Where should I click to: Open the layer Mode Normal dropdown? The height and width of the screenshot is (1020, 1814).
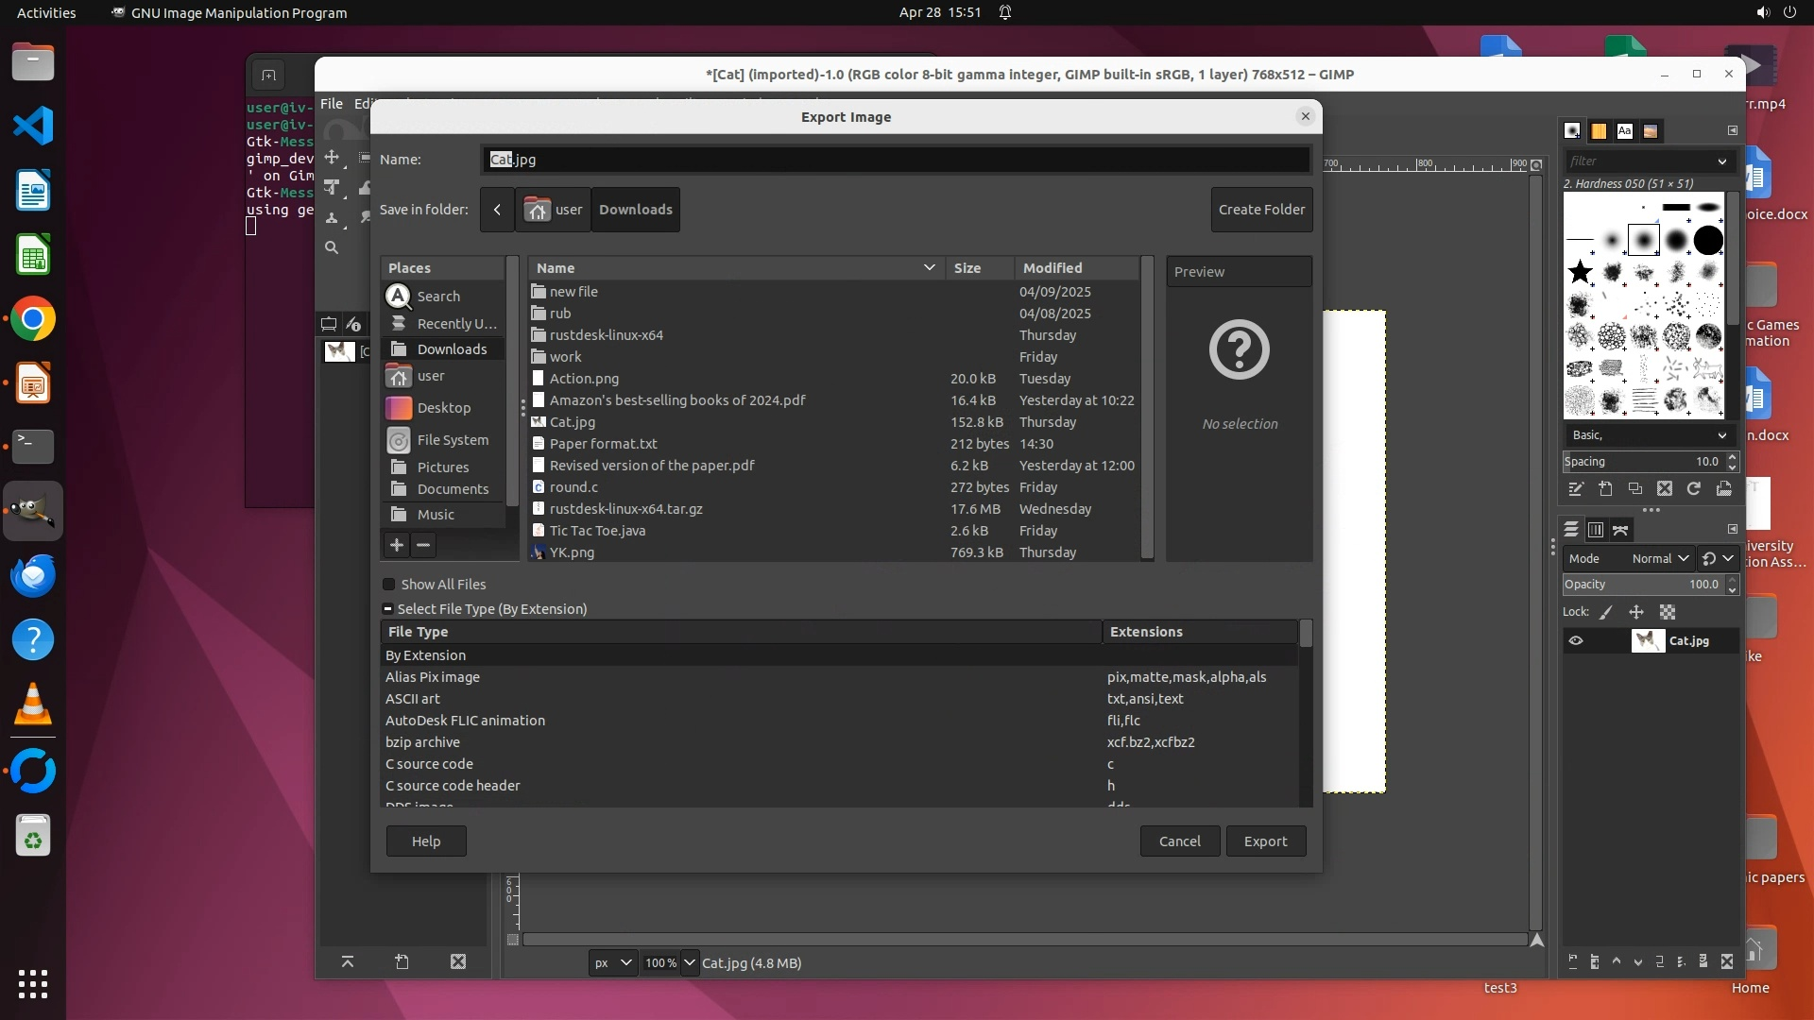point(1659,558)
